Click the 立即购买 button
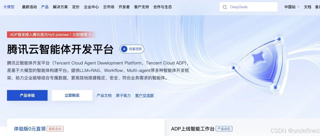This screenshot has width=320, height=136. click(72, 95)
